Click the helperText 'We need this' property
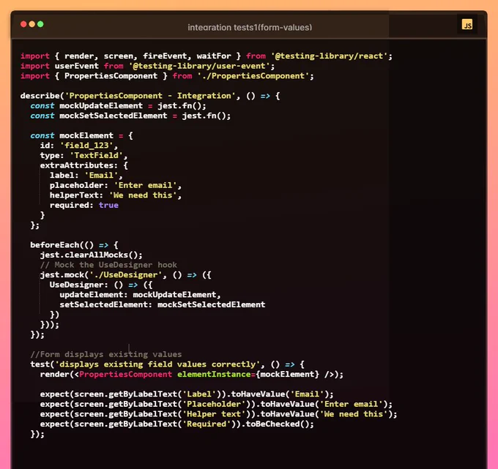Image resolution: width=498 pixels, height=469 pixels. coord(116,195)
